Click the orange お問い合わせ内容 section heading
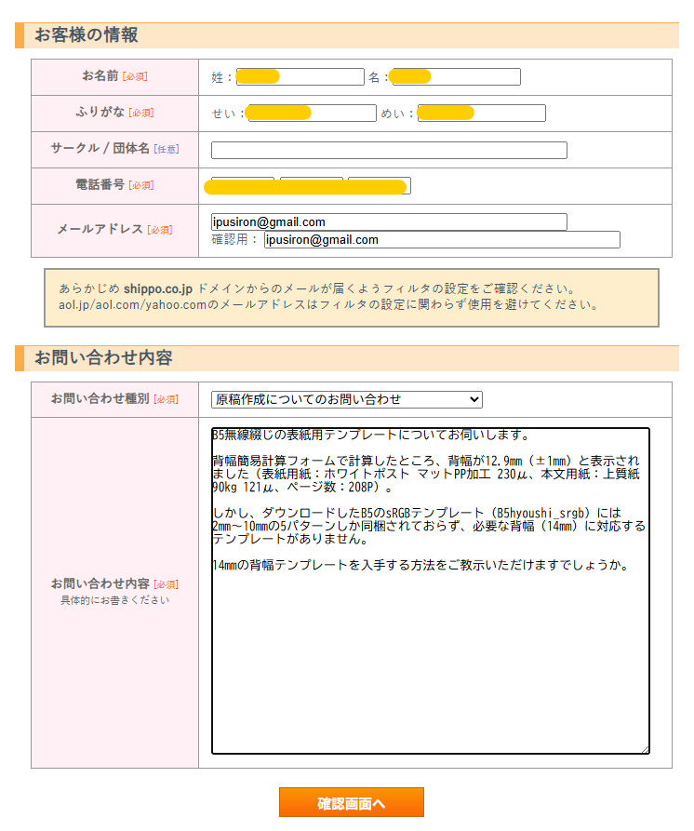The image size is (694, 831). point(103,358)
